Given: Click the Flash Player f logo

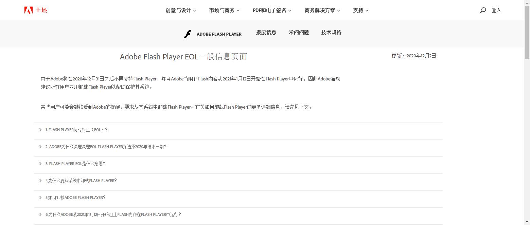Looking at the screenshot, I should pos(187,34).
